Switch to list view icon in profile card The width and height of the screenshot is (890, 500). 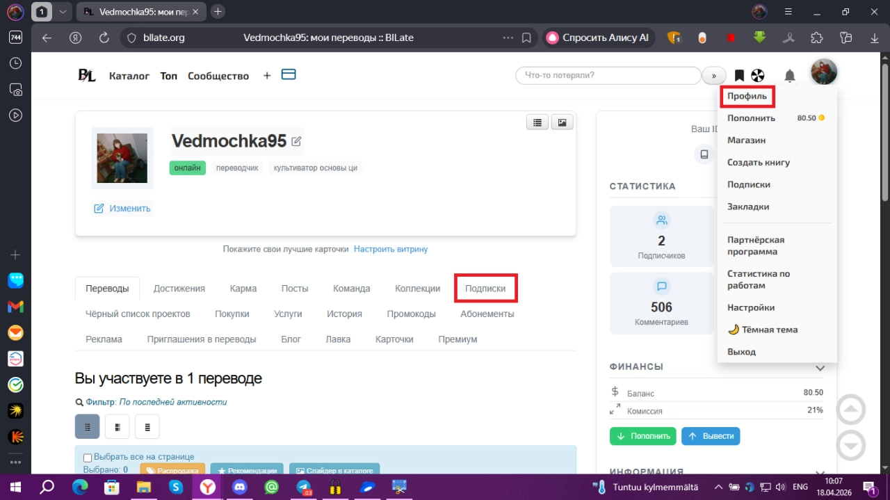click(537, 122)
